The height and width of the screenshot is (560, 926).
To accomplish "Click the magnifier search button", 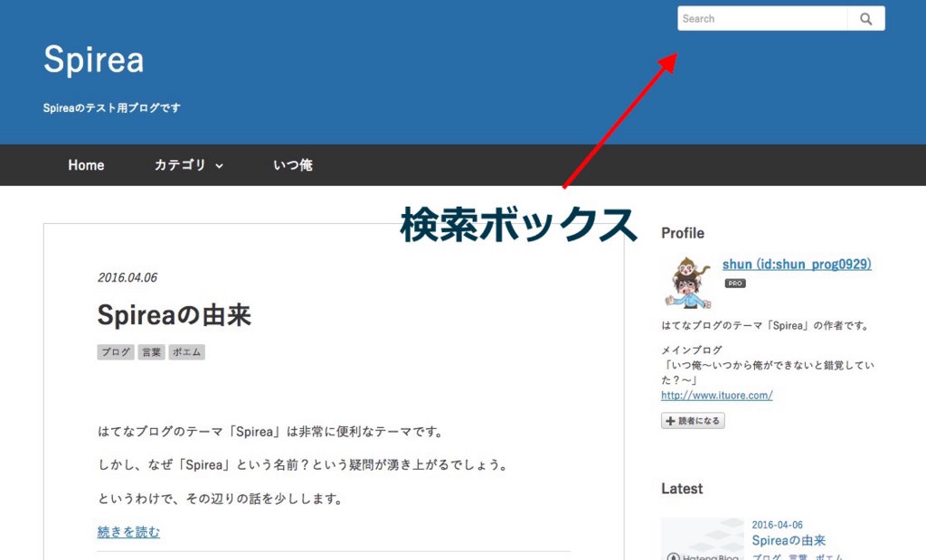I will point(865,19).
